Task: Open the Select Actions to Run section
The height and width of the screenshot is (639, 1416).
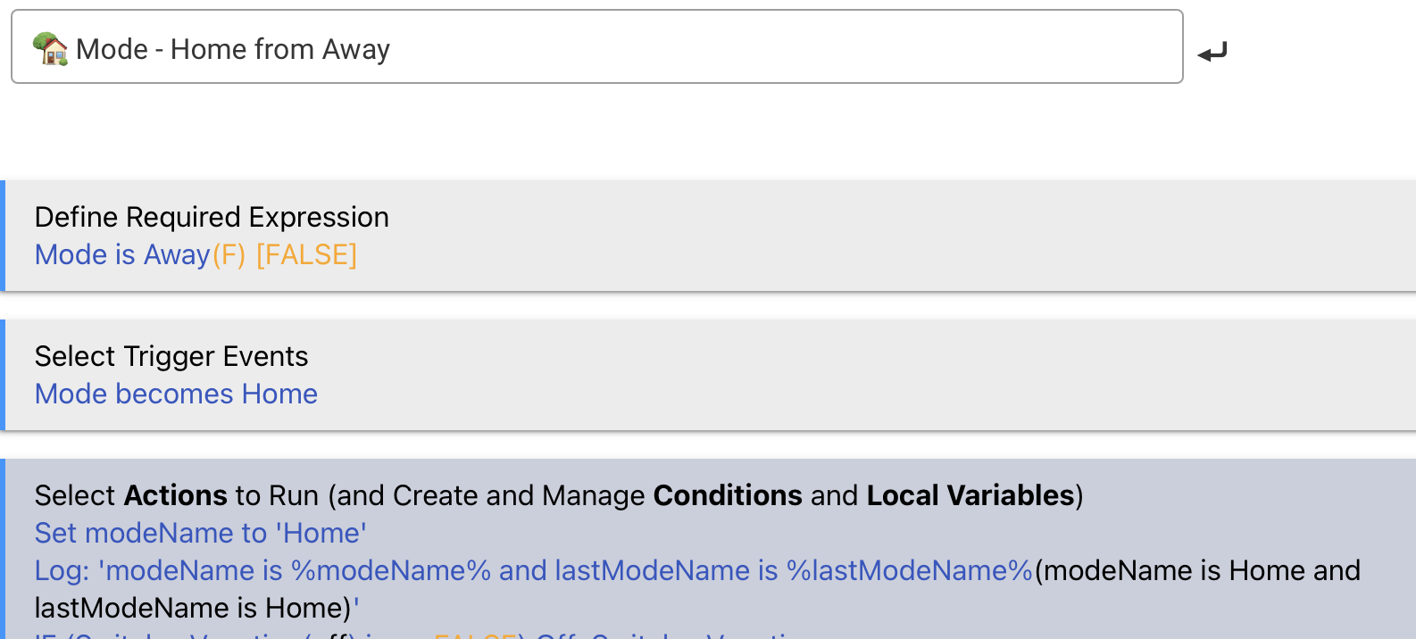Action: click(559, 495)
